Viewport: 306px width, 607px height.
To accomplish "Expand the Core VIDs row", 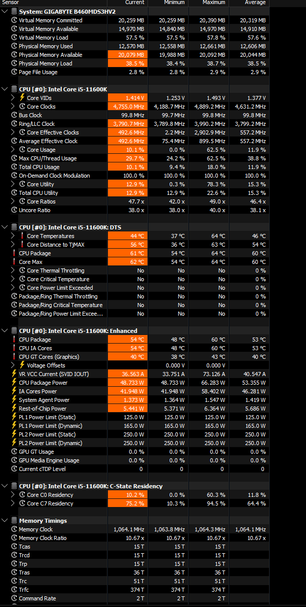I will tap(13, 98).
